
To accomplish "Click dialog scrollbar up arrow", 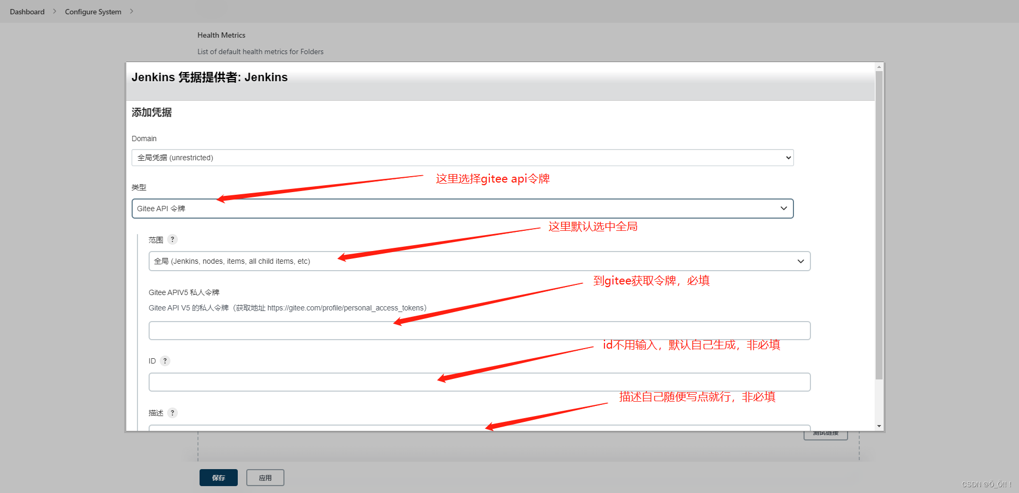I will [879, 67].
